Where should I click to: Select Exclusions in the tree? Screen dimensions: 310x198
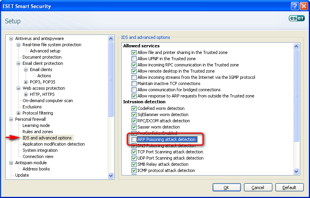[32, 107]
